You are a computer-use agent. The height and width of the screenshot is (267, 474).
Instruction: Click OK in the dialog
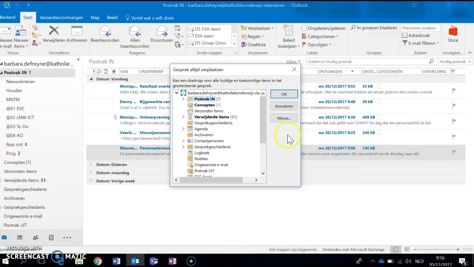tap(284, 94)
